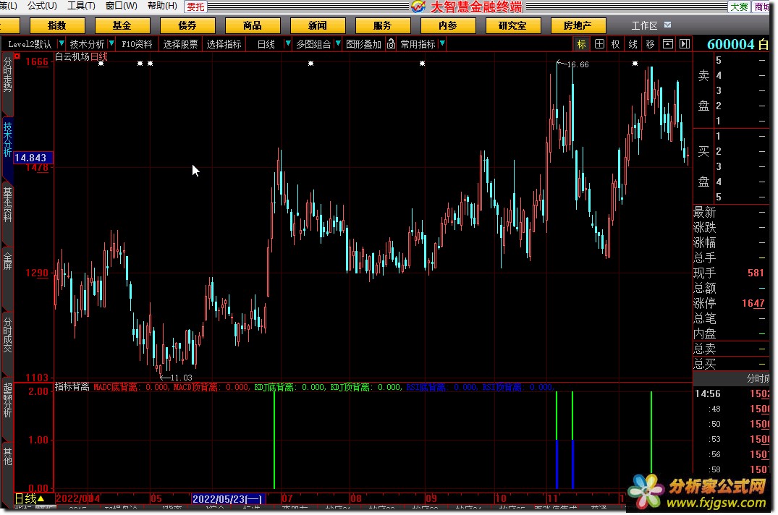Click the 总卖 row in quote panel
The image size is (778, 515).
(x=730, y=349)
